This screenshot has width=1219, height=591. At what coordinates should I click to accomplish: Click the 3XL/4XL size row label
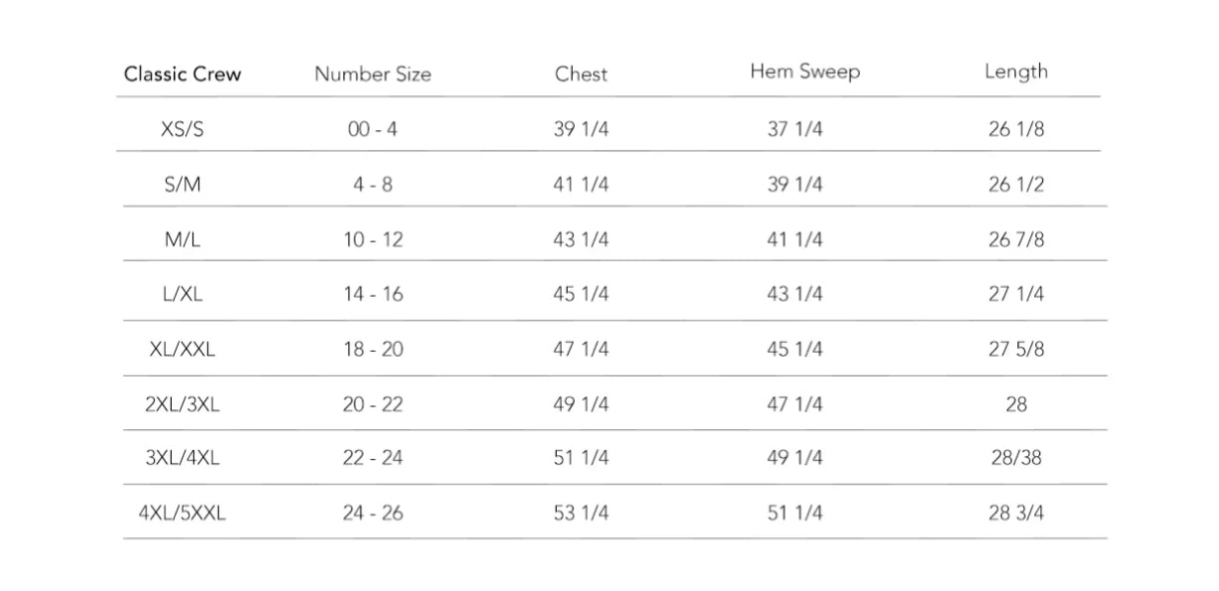(x=182, y=458)
